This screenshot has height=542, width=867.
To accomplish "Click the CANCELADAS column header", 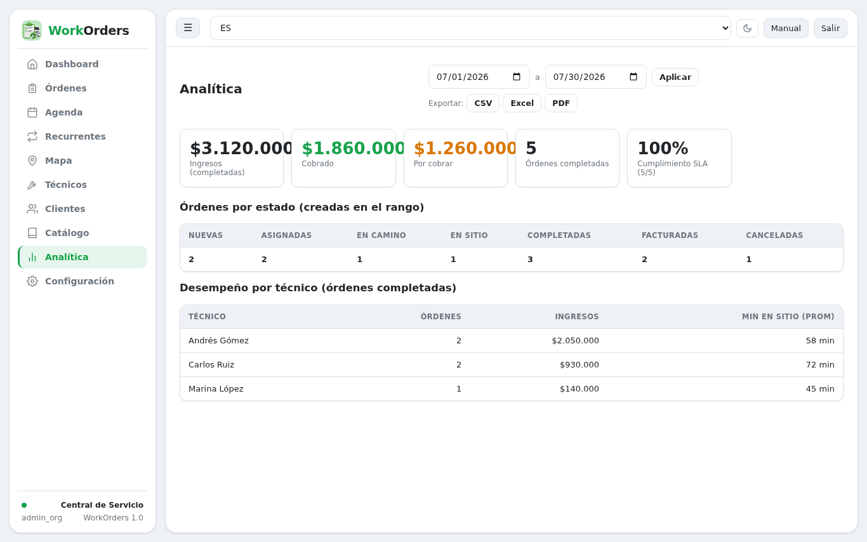I will click(x=774, y=235).
